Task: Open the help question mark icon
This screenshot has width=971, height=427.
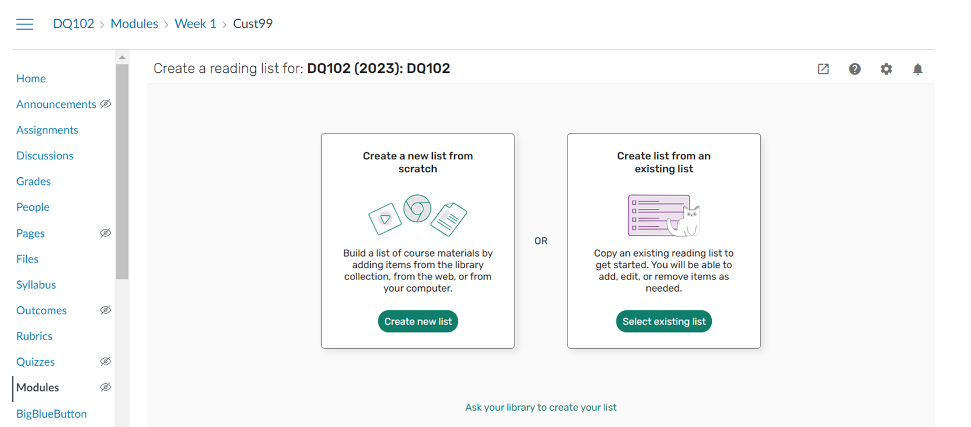Action: point(855,69)
